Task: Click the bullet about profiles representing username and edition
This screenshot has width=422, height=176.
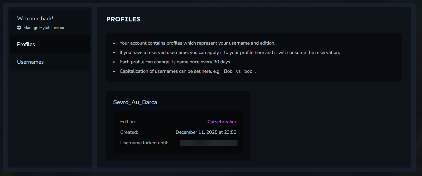Action: pyautogui.click(x=197, y=43)
